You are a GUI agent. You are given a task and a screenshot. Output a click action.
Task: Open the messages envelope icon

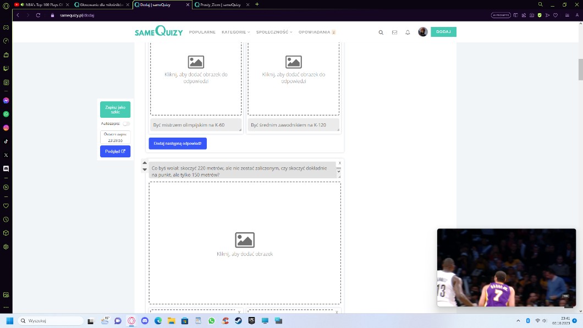(x=394, y=32)
